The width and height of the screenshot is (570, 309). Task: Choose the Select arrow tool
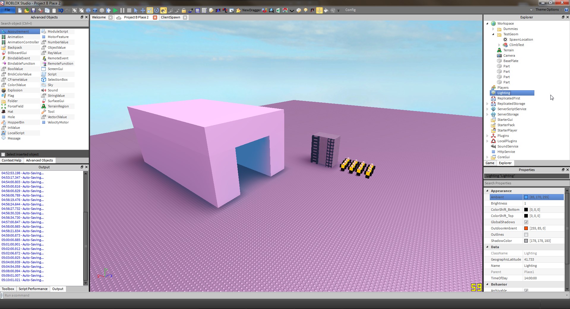[136, 10]
